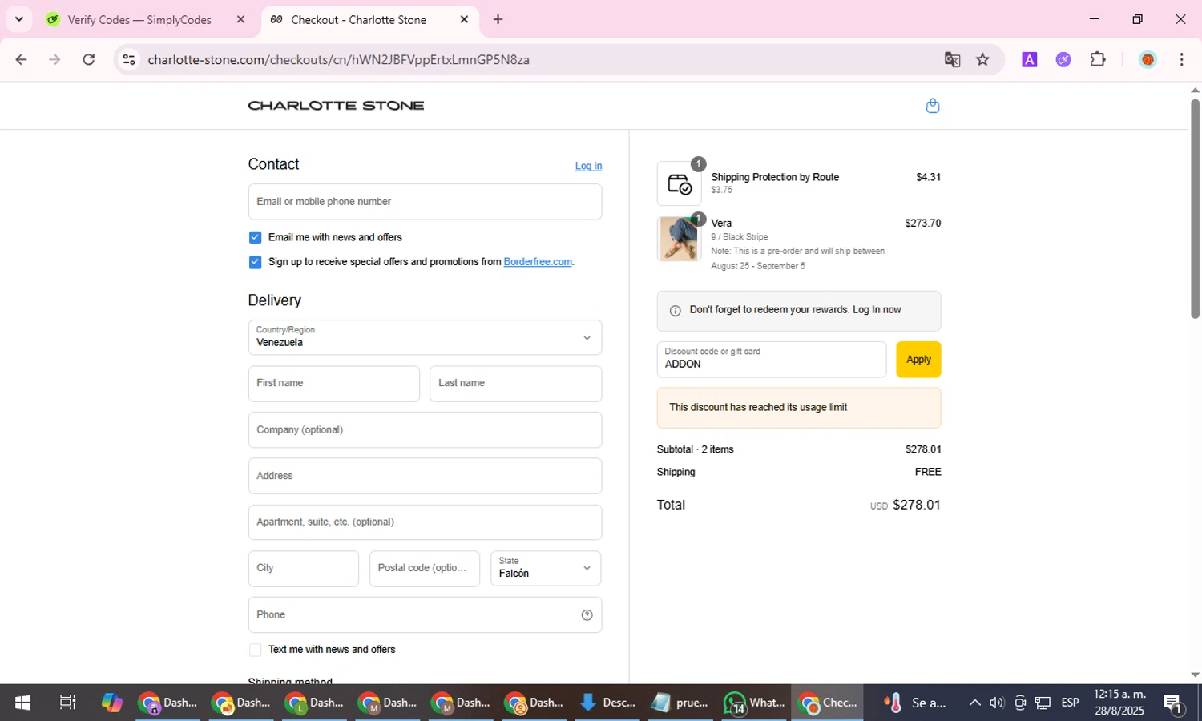Click the Address field
This screenshot has height=721, width=1202.
[x=425, y=476]
